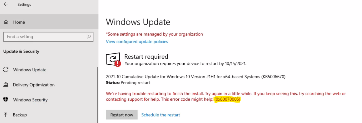Open Delivery Optimization settings page
Screen dimensions: 362x123
coord(49,85)
